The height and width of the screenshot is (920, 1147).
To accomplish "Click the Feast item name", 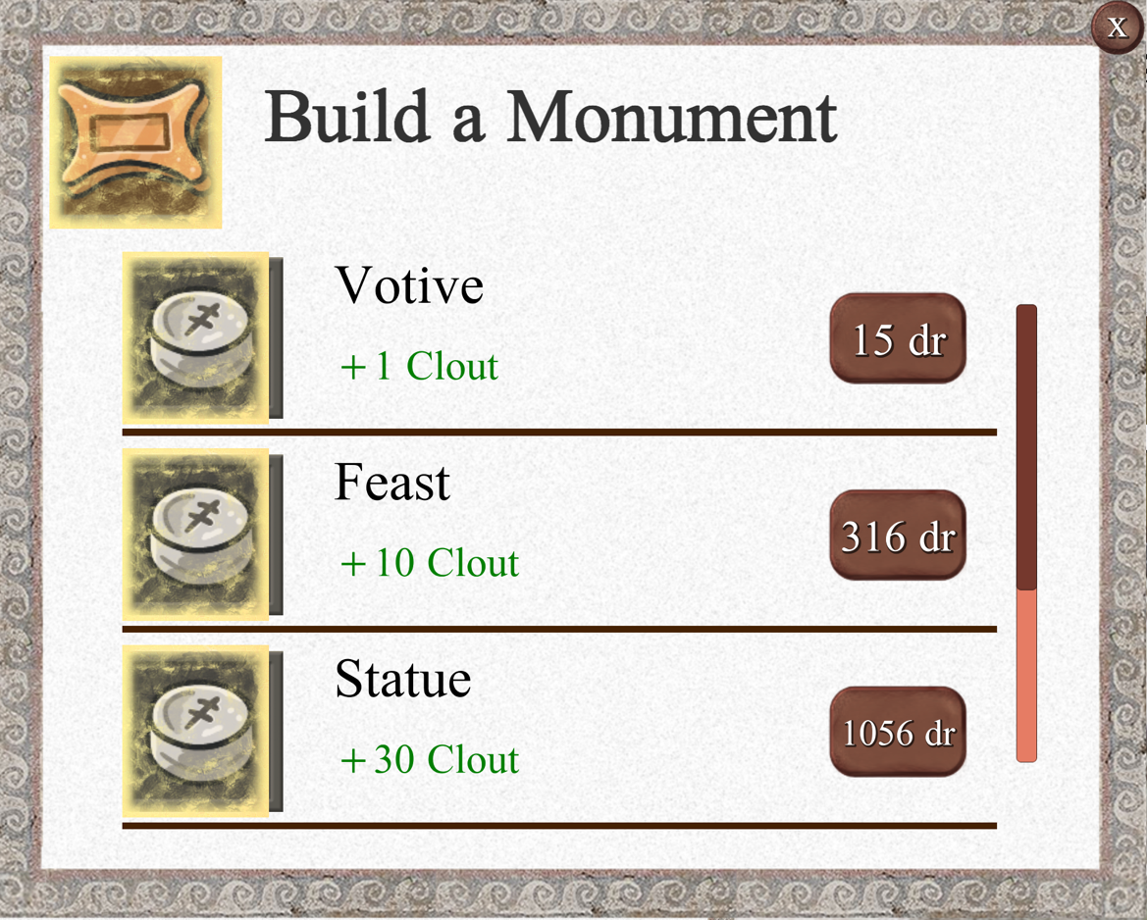I will point(392,483).
